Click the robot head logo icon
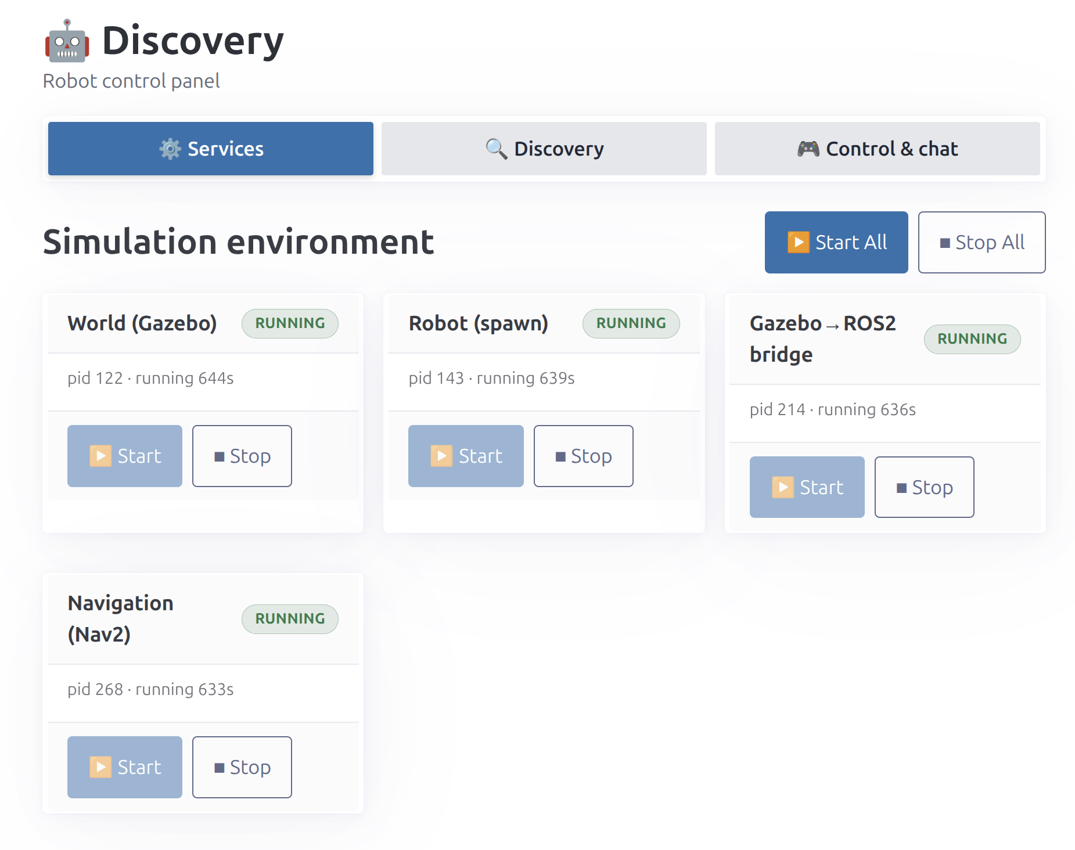The image size is (1075, 850). [x=67, y=41]
